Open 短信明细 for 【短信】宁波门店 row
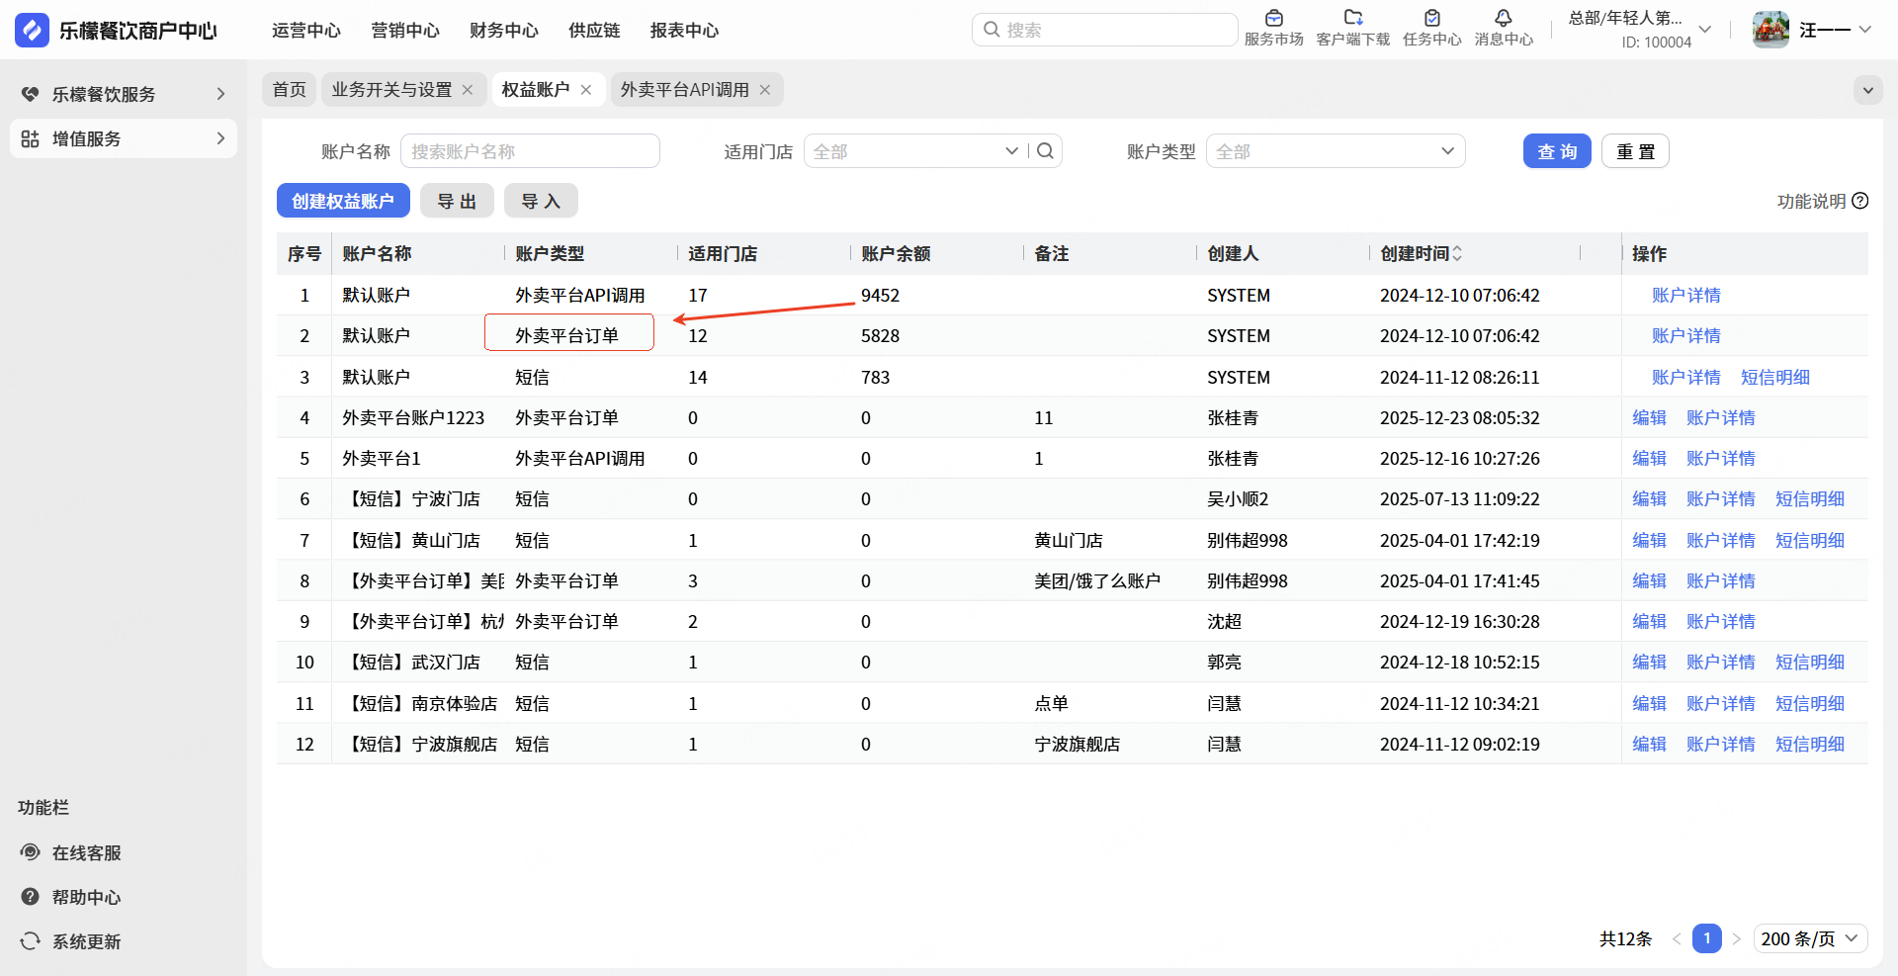Viewport: 1898px width, 976px height. click(x=1809, y=499)
